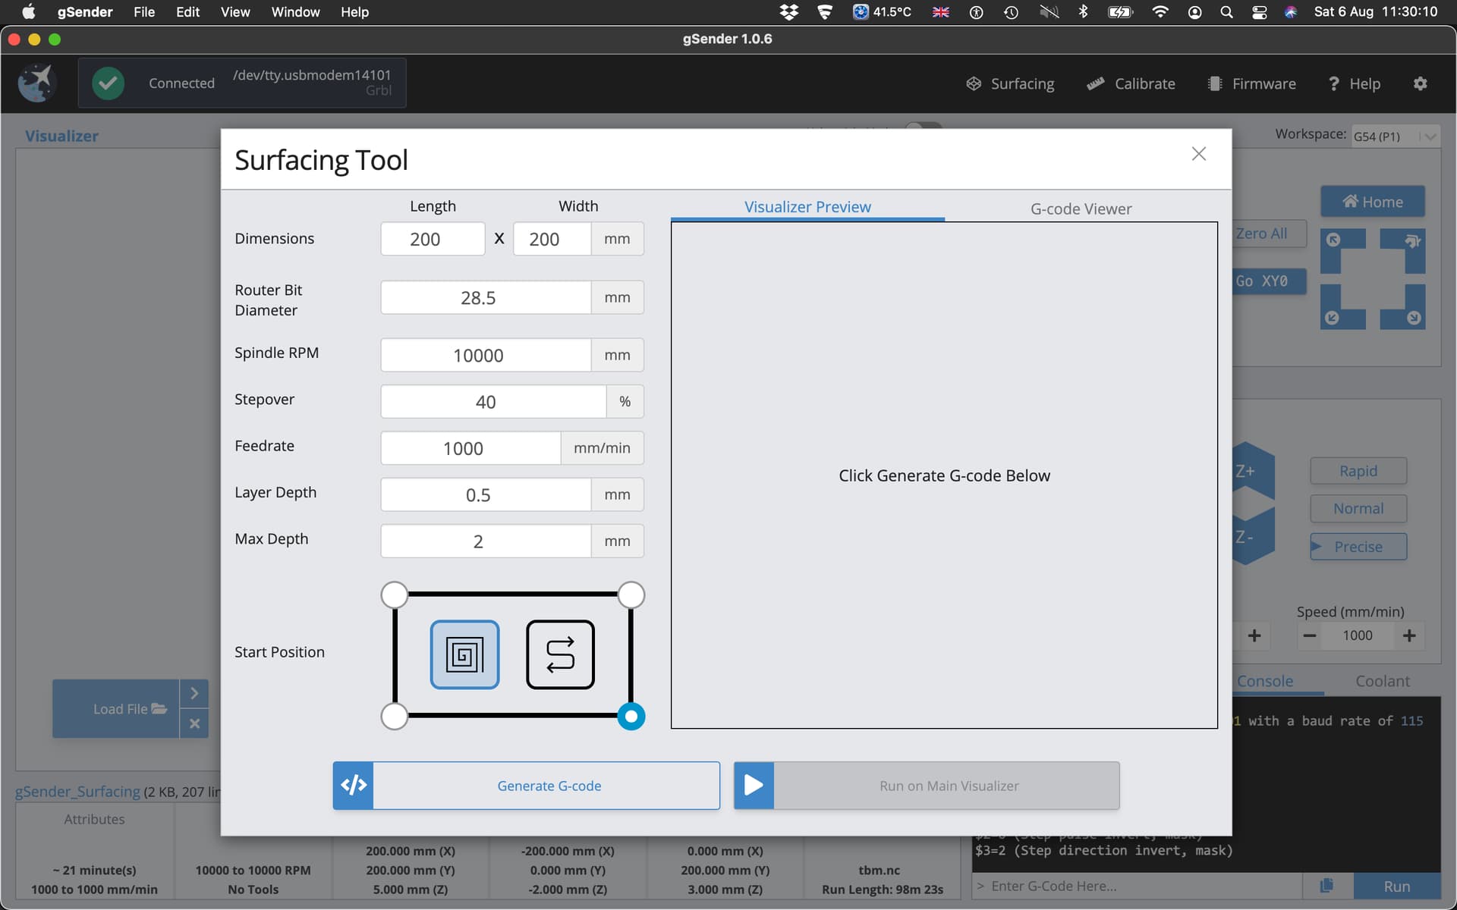Click the play icon for Main Visualizer

[754, 786]
